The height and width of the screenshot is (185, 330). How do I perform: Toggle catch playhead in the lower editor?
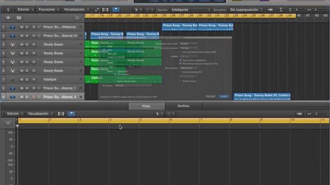point(71,114)
